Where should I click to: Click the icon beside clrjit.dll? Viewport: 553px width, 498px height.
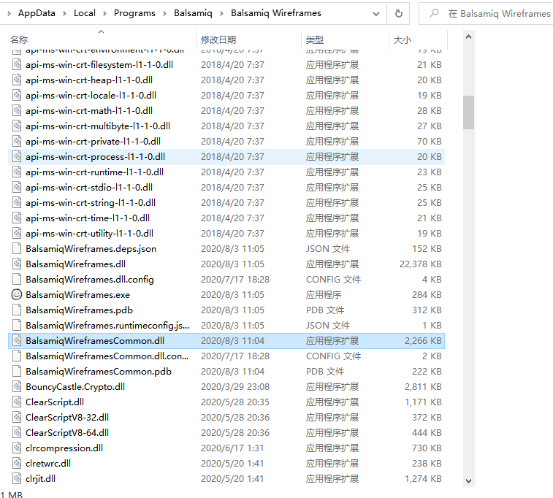tap(17, 478)
